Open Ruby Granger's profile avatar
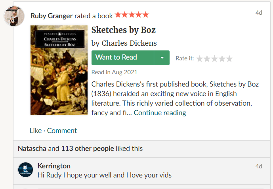Screen dimensions: 273x189 14,16
